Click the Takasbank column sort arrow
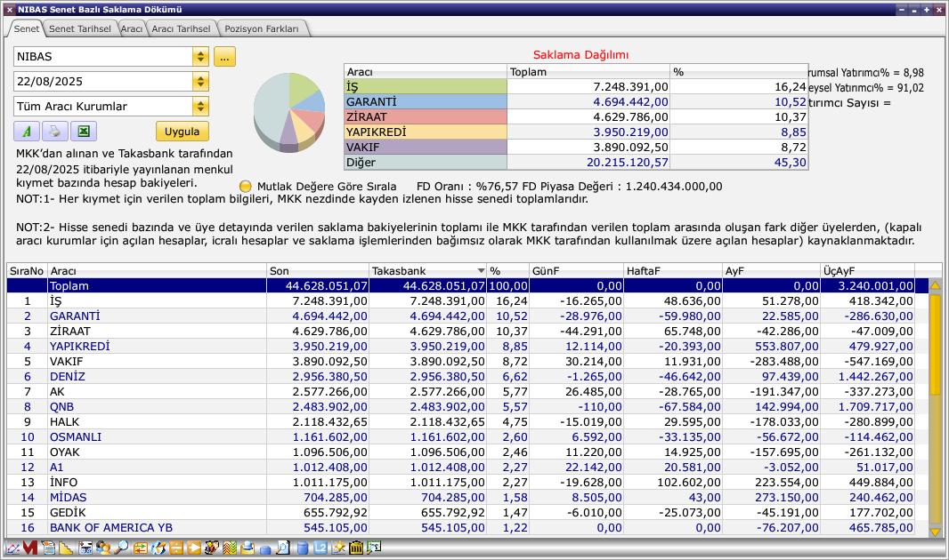The image size is (949, 560). coord(481,270)
